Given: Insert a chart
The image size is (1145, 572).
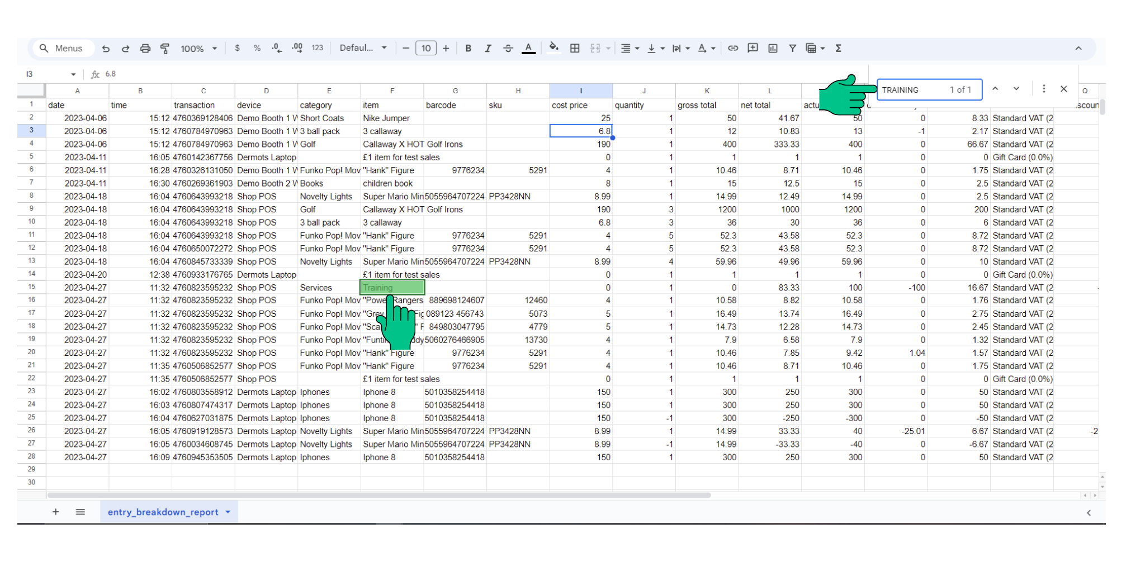Looking at the screenshot, I should coord(773,49).
